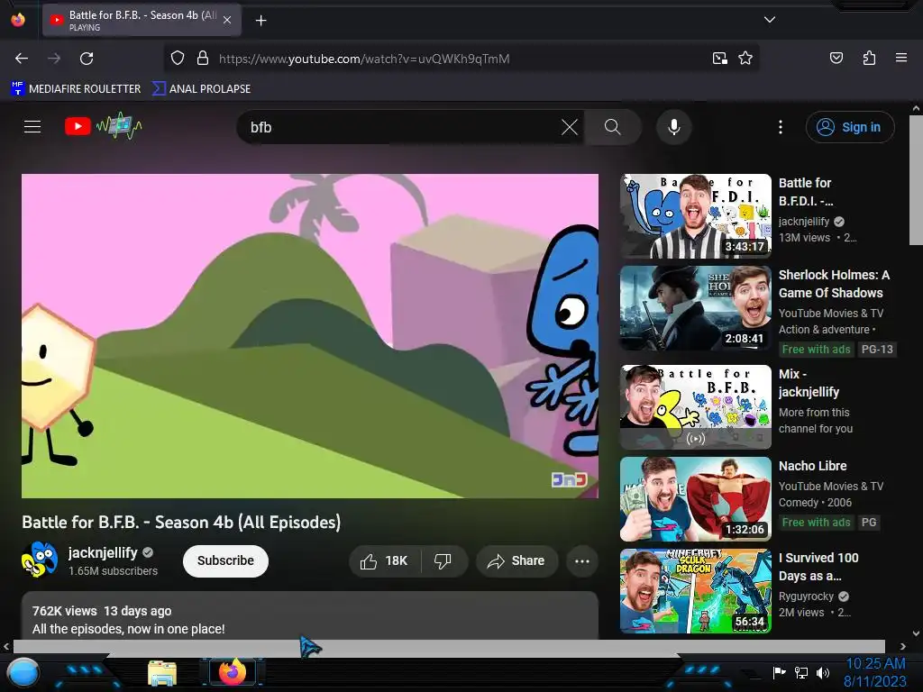923x692 pixels.
Task: Click the page's vertical scrollbar thumb
Action: [x=916, y=179]
